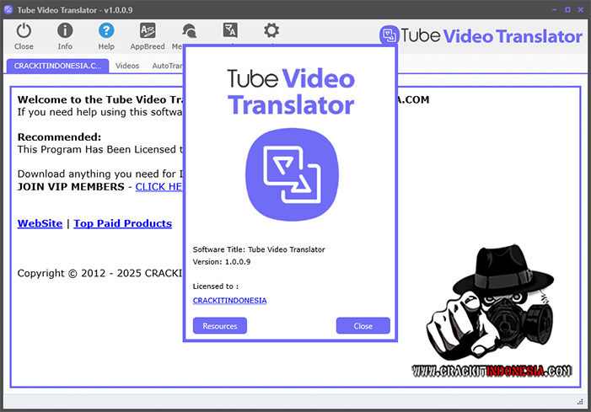591x412 pixels.
Task: Follow the WebSite link
Action: pos(40,223)
